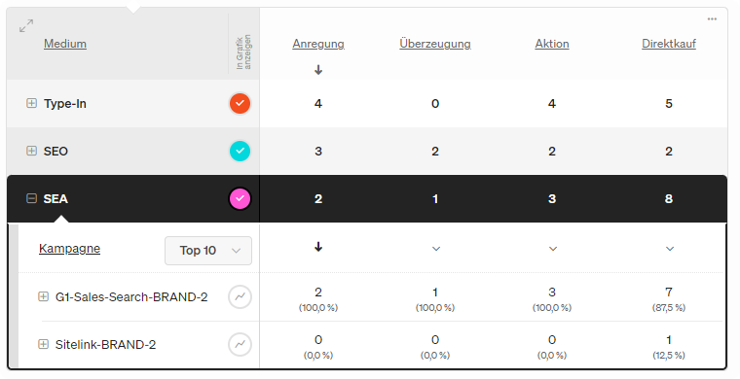Screen dimensions: 740x379
Task: Collapse the SEA row
Action: 31,198
